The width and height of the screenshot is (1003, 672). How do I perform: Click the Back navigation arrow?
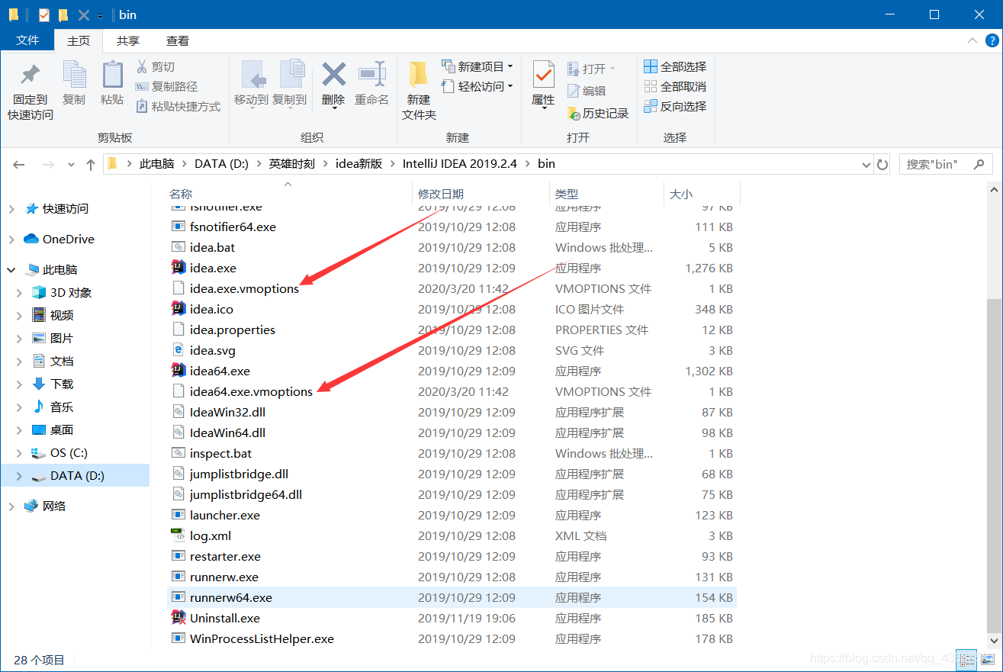(19, 164)
